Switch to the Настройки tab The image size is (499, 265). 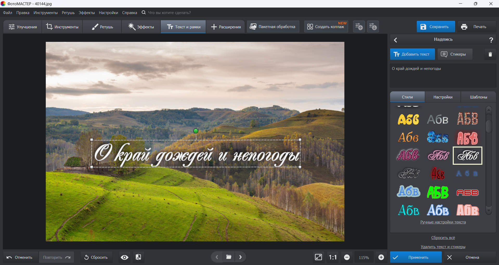pyautogui.click(x=443, y=97)
